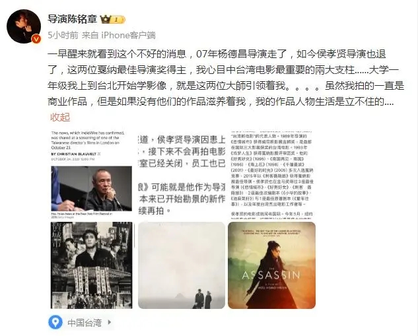Open profile avatar of 导演陈铭章

pyautogui.click(x=24, y=26)
